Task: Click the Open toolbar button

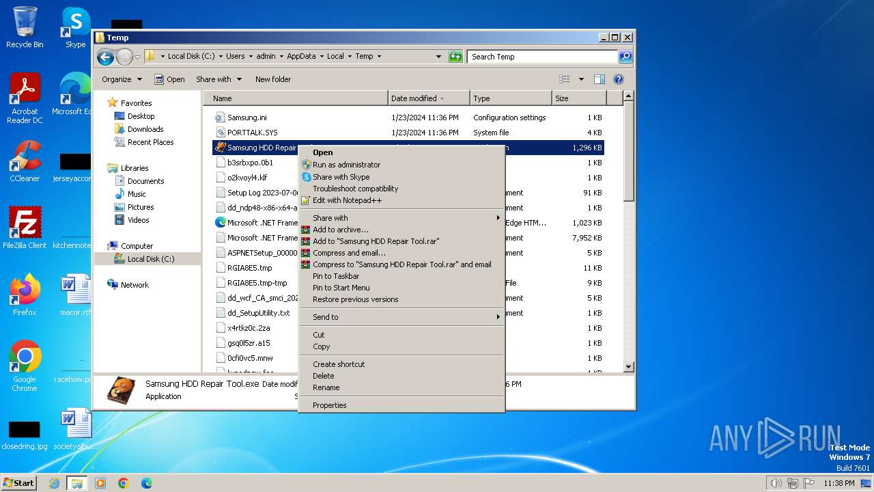Action: (169, 79)
